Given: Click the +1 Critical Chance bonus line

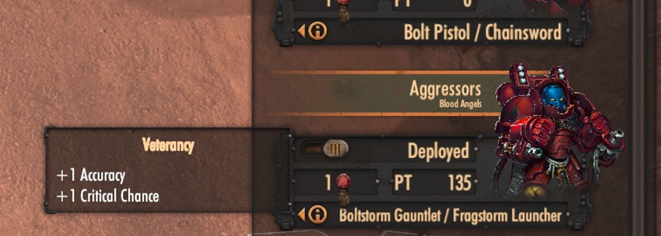Looking at the screenshot, I should point(108,196).
